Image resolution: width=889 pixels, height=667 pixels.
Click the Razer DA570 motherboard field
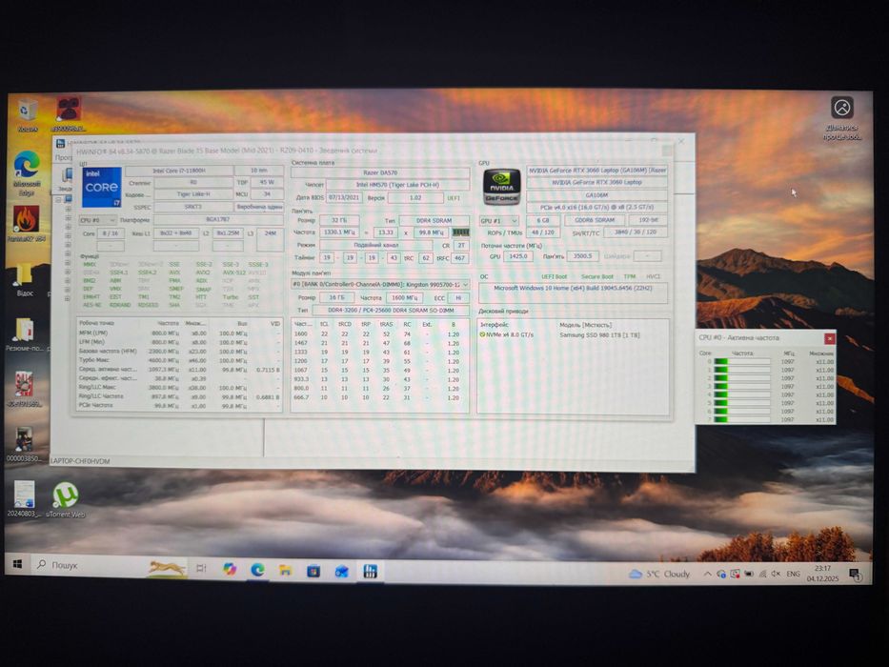(x=380, y=172)
